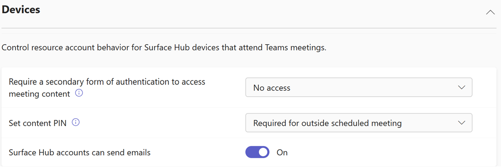Screen dimensions: 501x167
Task: Disable Surface Hub accounts can send emails
Action: click(x=258, y=152)
